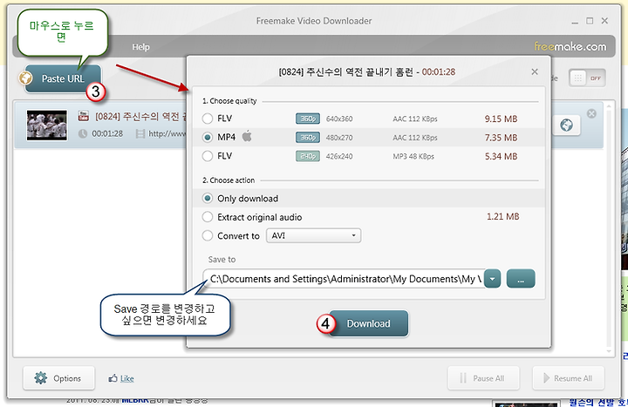The height and width of the screenshot is (407, 628).
Task: Click the MP3 48 KBps text
Action: (x=413, y=157)
